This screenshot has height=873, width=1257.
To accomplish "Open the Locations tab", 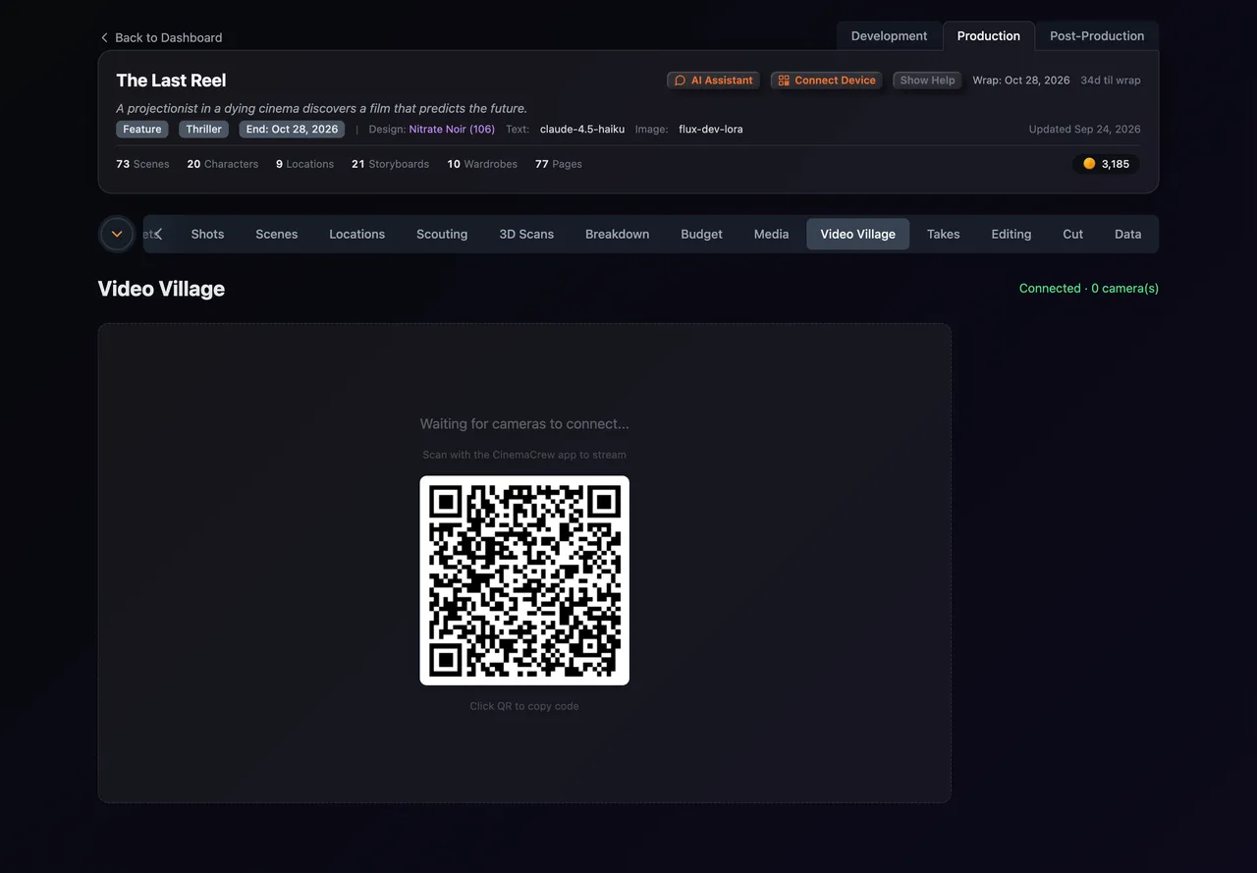I will point(356,234).
